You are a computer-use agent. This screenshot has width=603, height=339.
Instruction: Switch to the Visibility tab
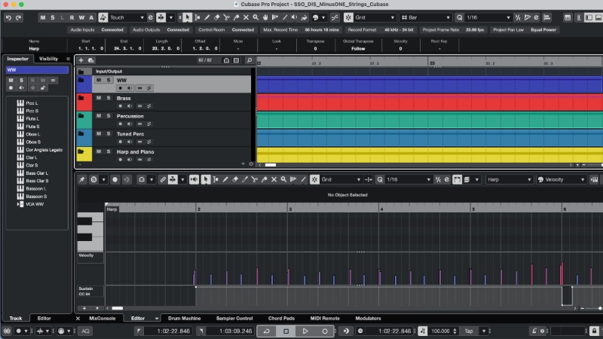[x=48, y=58]
